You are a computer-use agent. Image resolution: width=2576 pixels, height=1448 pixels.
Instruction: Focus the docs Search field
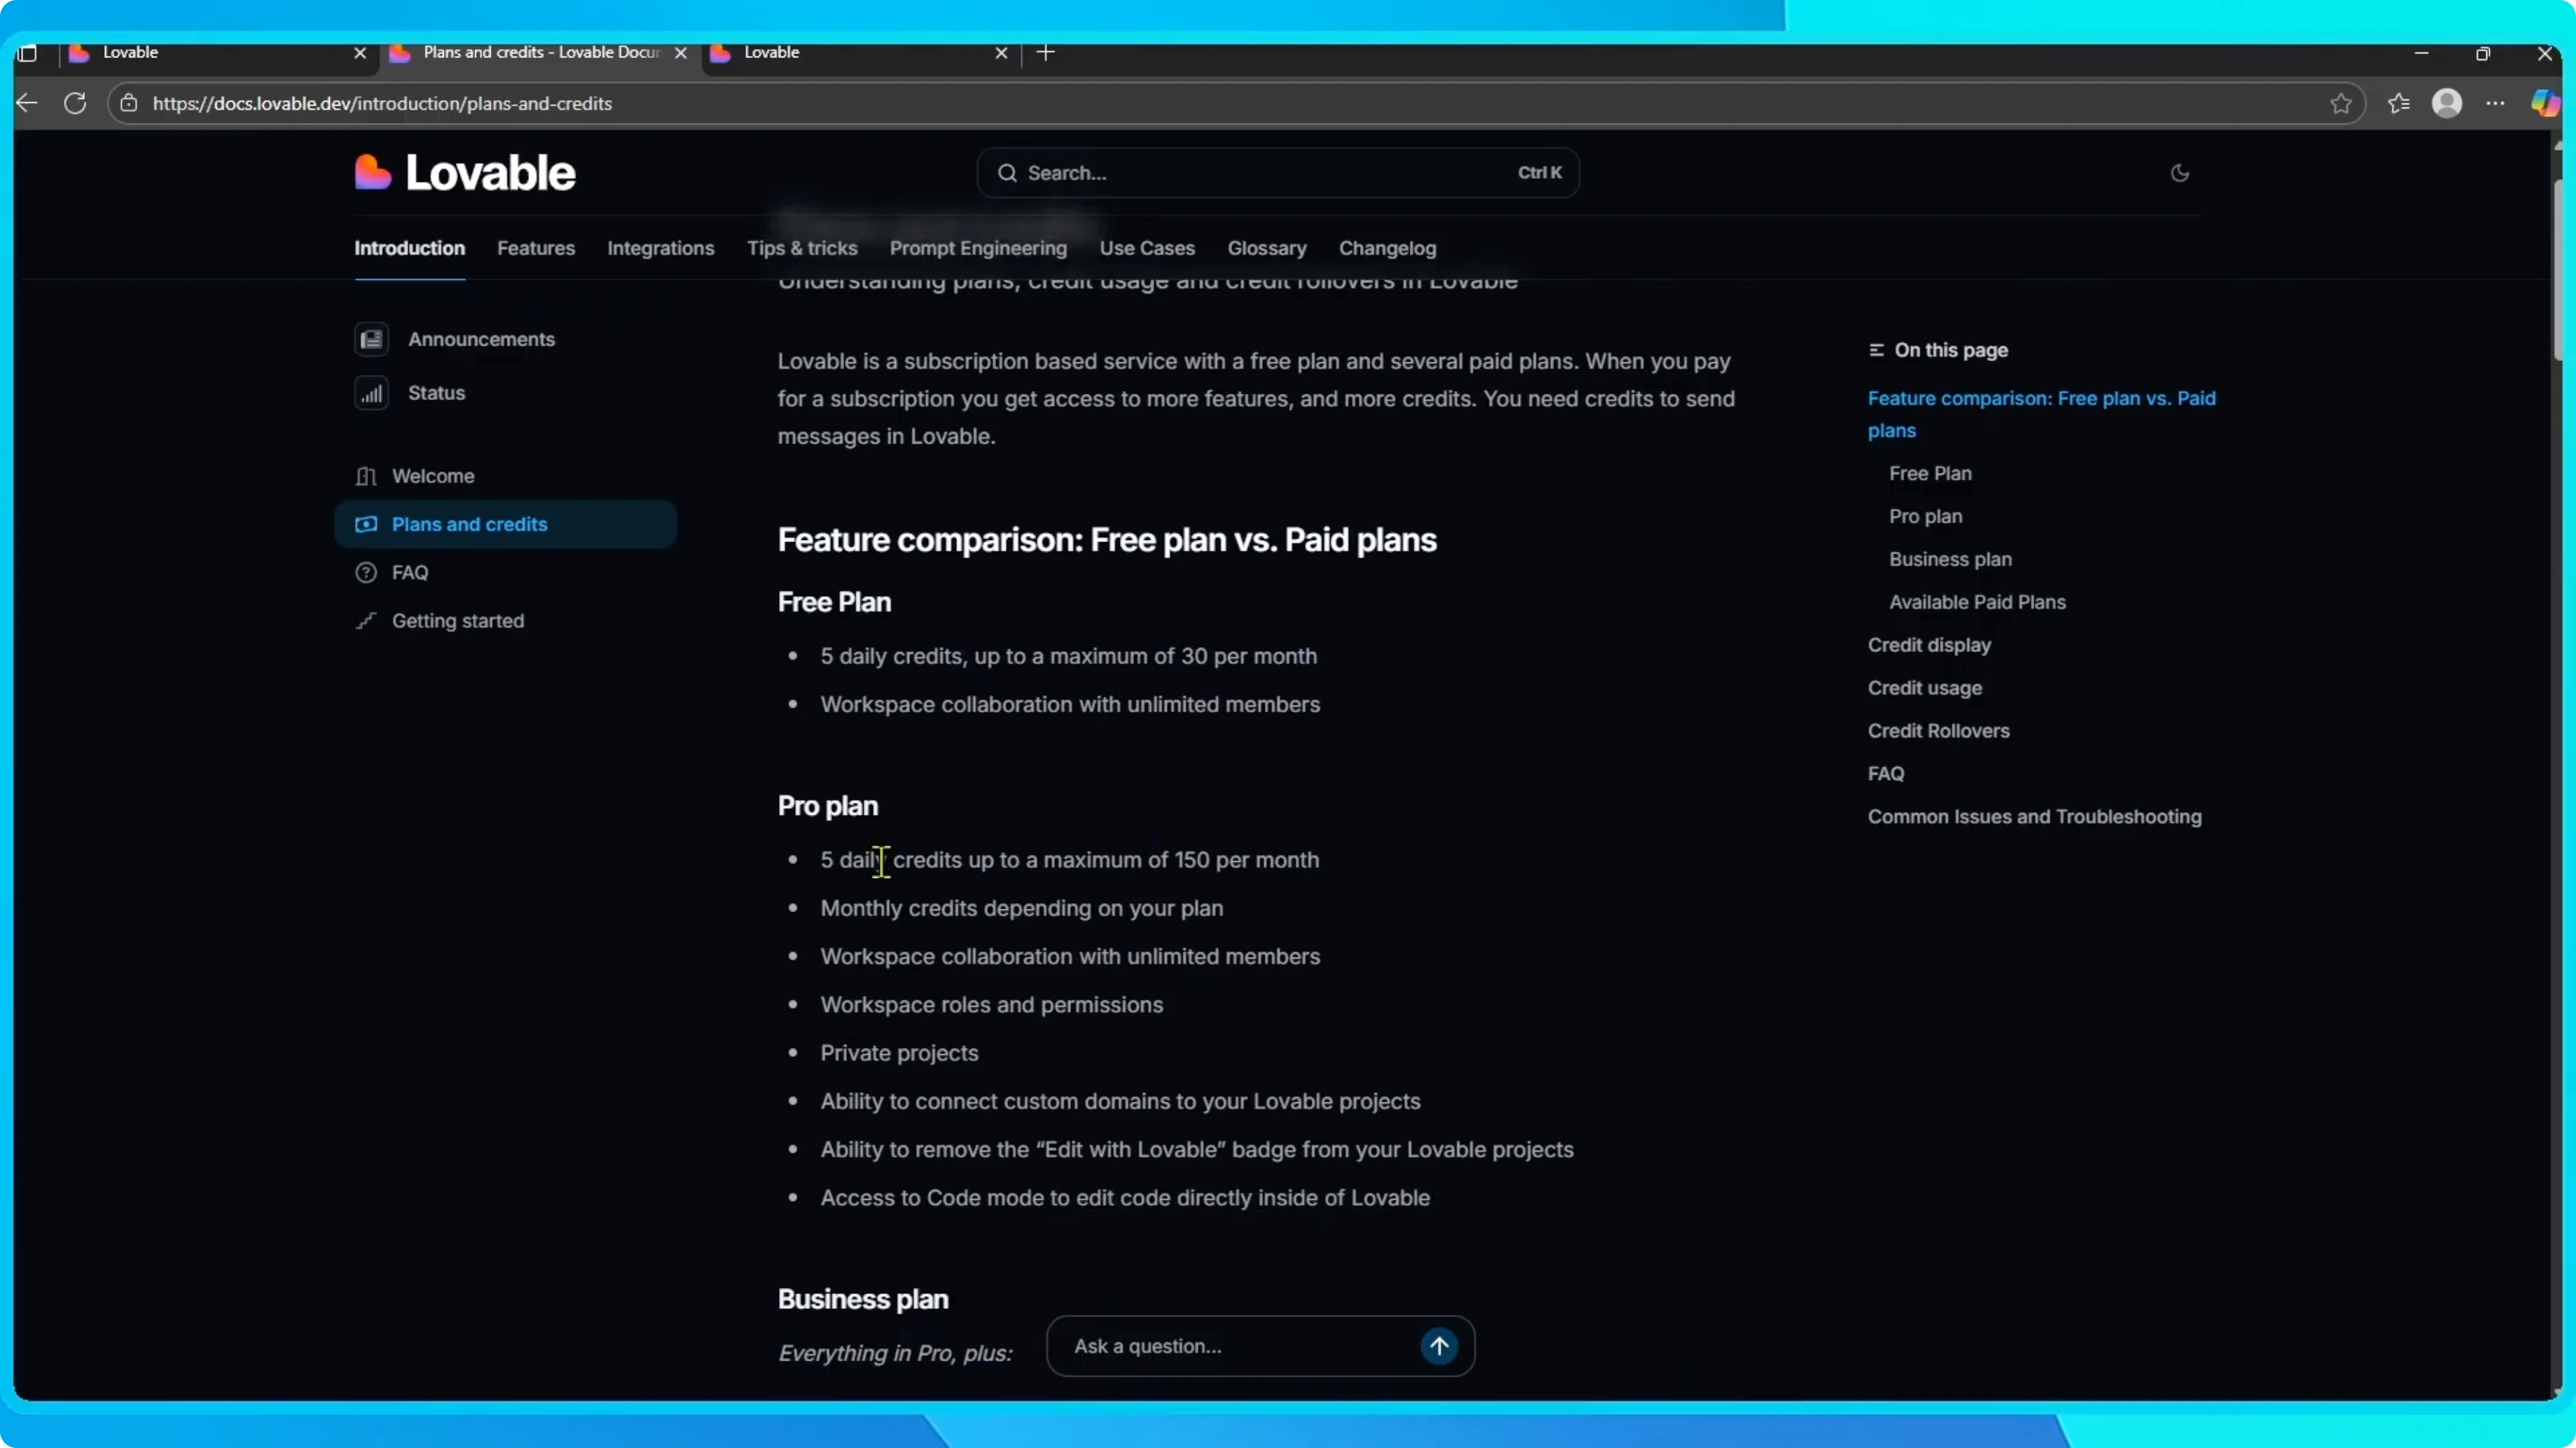[1278, 173]
